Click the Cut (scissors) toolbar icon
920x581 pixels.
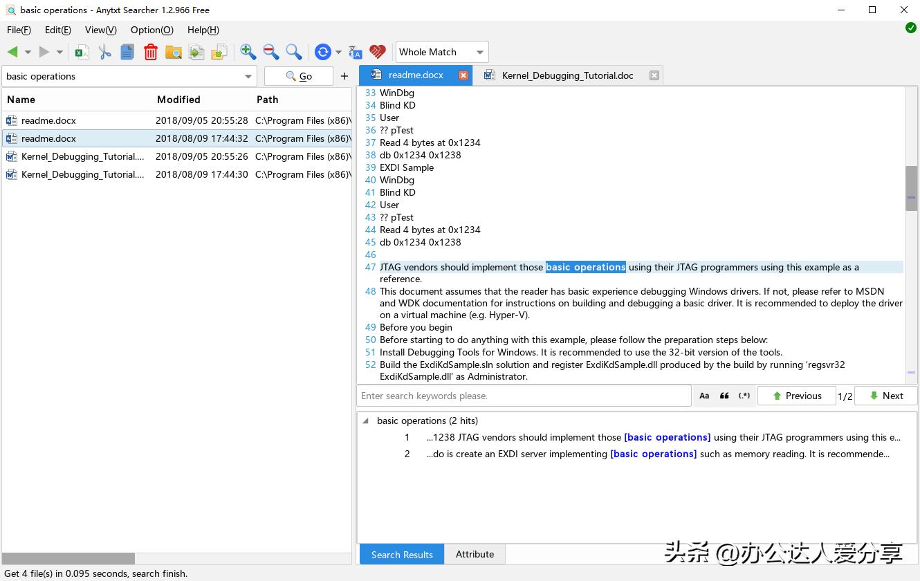[104, 51]
